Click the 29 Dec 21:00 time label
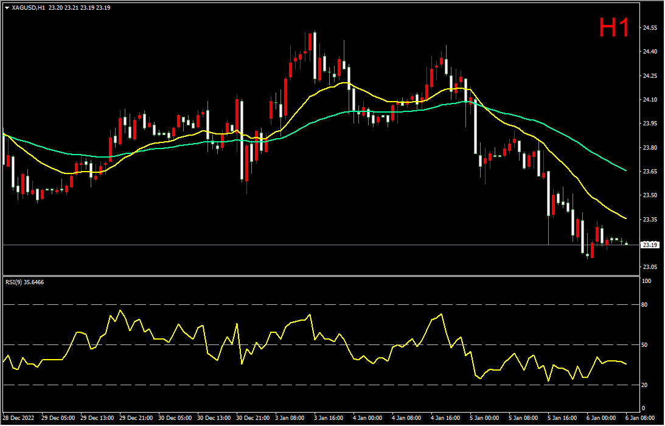Viewport: 665px width, 426px height. click(x=136, y=418)
